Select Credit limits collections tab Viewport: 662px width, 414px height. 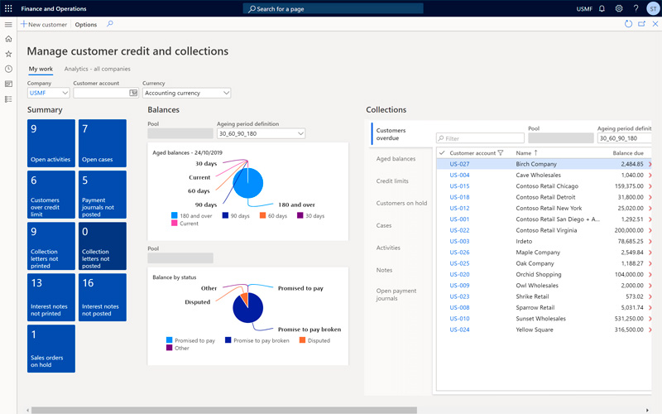(392, 181)
